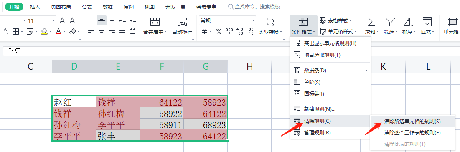
Task: Decrease font size with the A- icon
Action: point(73,20)
